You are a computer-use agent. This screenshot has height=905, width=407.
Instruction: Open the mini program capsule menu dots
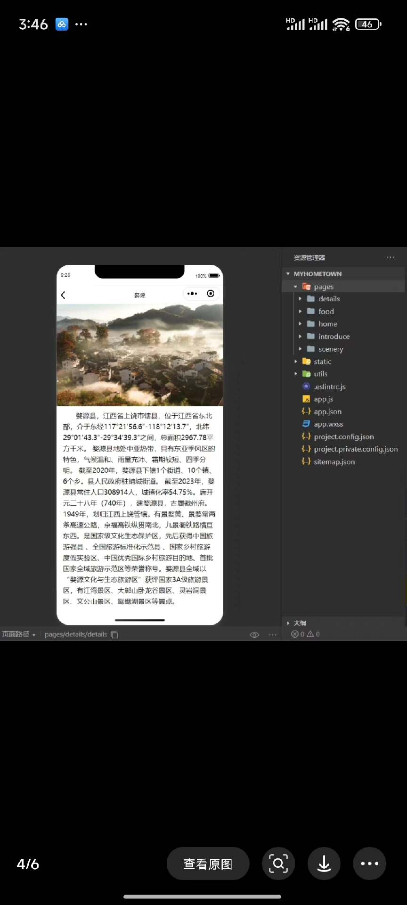coord(192,294)
